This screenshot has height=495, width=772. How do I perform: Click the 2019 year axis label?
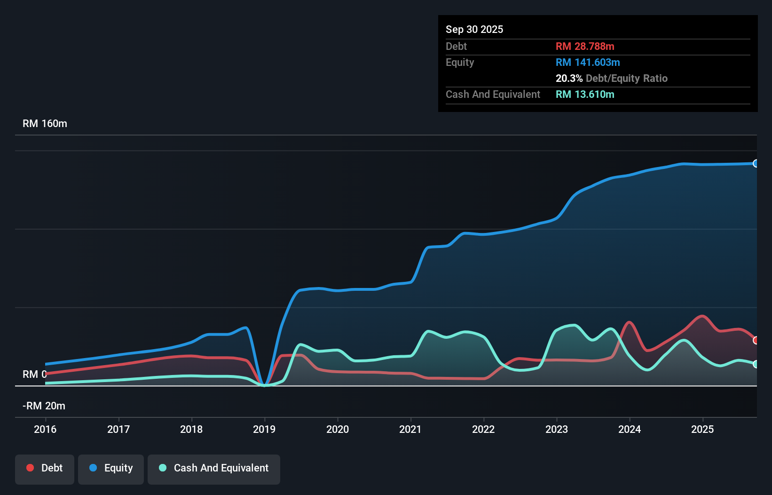pos(264,429)
